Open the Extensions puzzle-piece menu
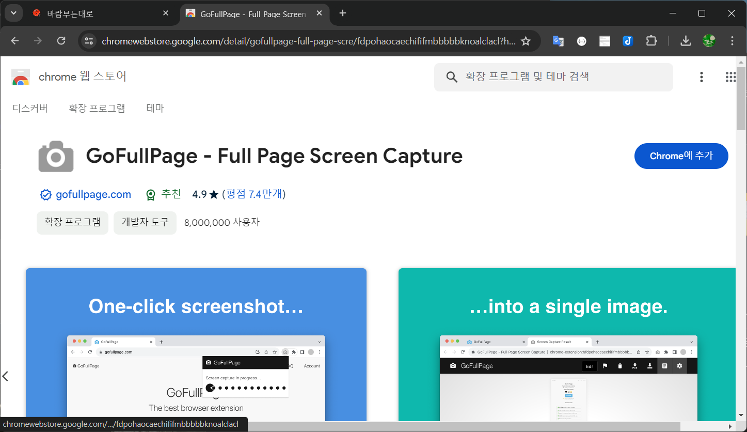This screenshot has height=432, width=747. point(651,41)
